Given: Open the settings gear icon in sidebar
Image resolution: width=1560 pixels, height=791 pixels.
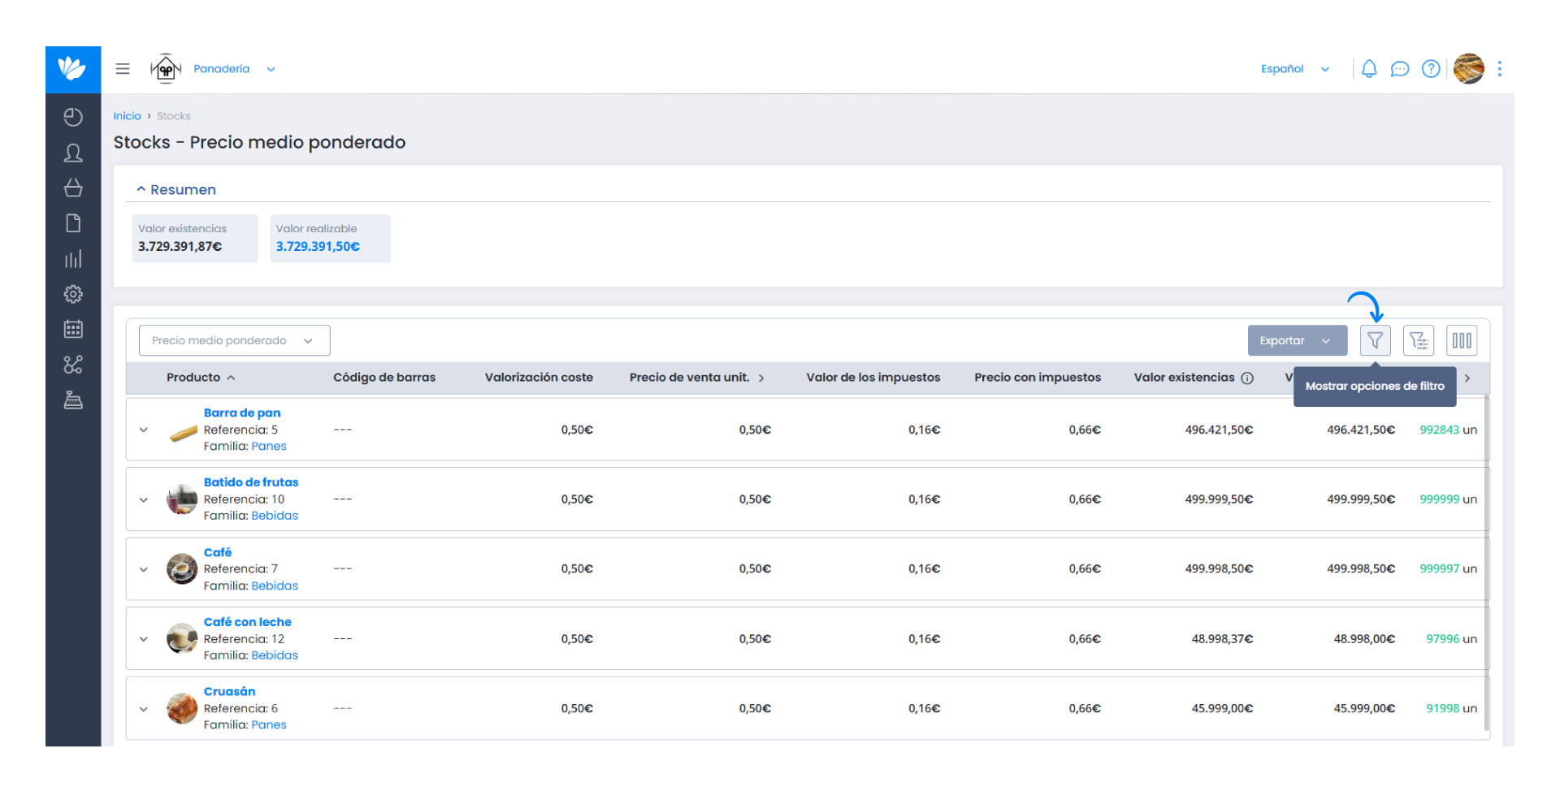Looking at the screenshot, I should click(x=73, y=294).
